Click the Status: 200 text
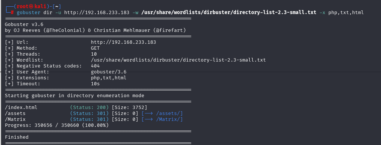Screen dimensions: 381x145 [89, 107]
